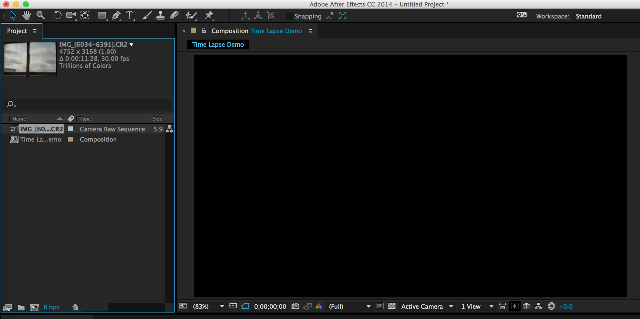Click the Local Axis Mode icon
The image size is (640, 319).
tap(245, 16)
